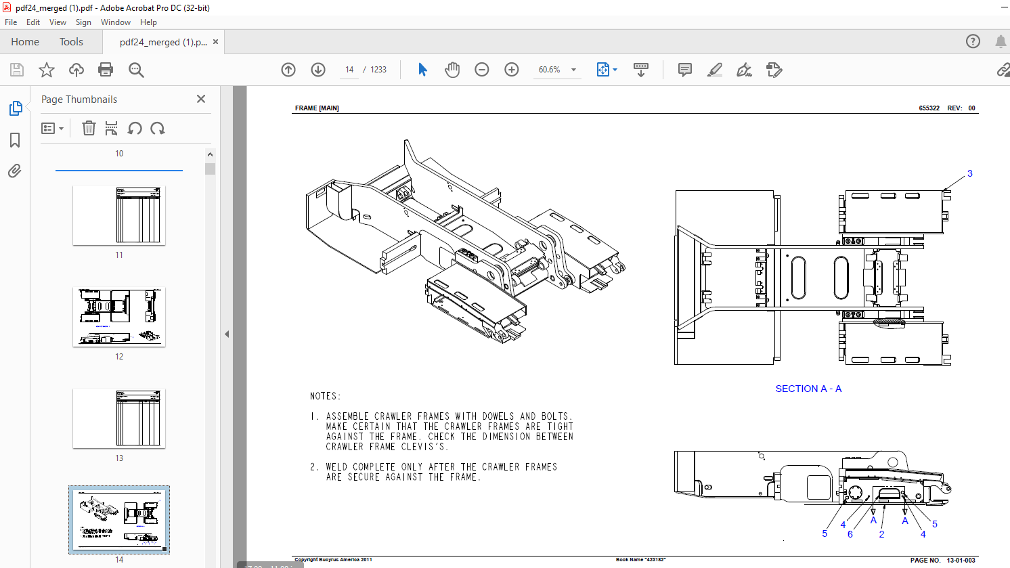The height and width of the screenshot is (568, 1010).
Task: Open the Attachments paperclip pane
Action: point(15,171)
